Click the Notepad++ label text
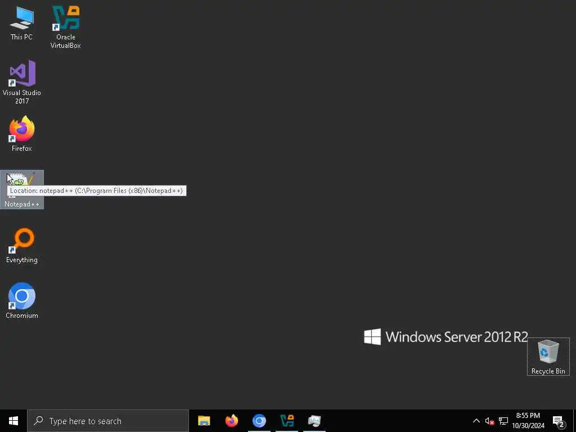Image resolution: width=576 pixels, height=432 pixels. pyautogui.click(x=22, y=204)
